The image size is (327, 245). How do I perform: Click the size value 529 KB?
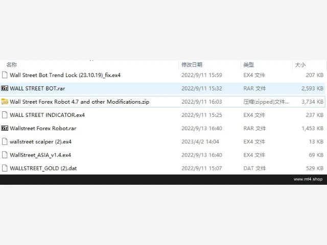(x=315, y=168)
